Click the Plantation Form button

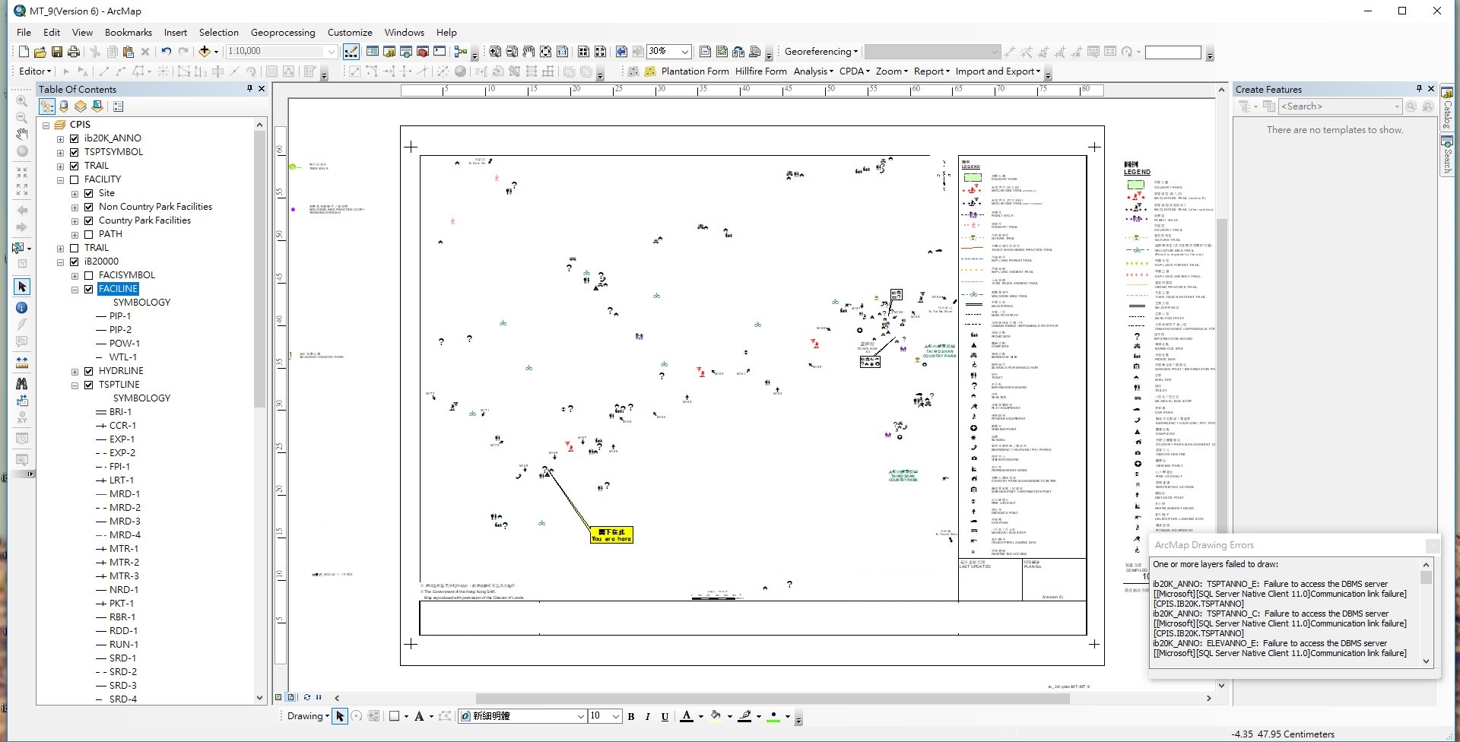pyautogui.click(x=695, y=71)
